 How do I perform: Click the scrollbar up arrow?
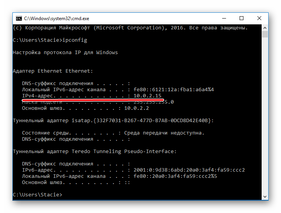point(265,28)
